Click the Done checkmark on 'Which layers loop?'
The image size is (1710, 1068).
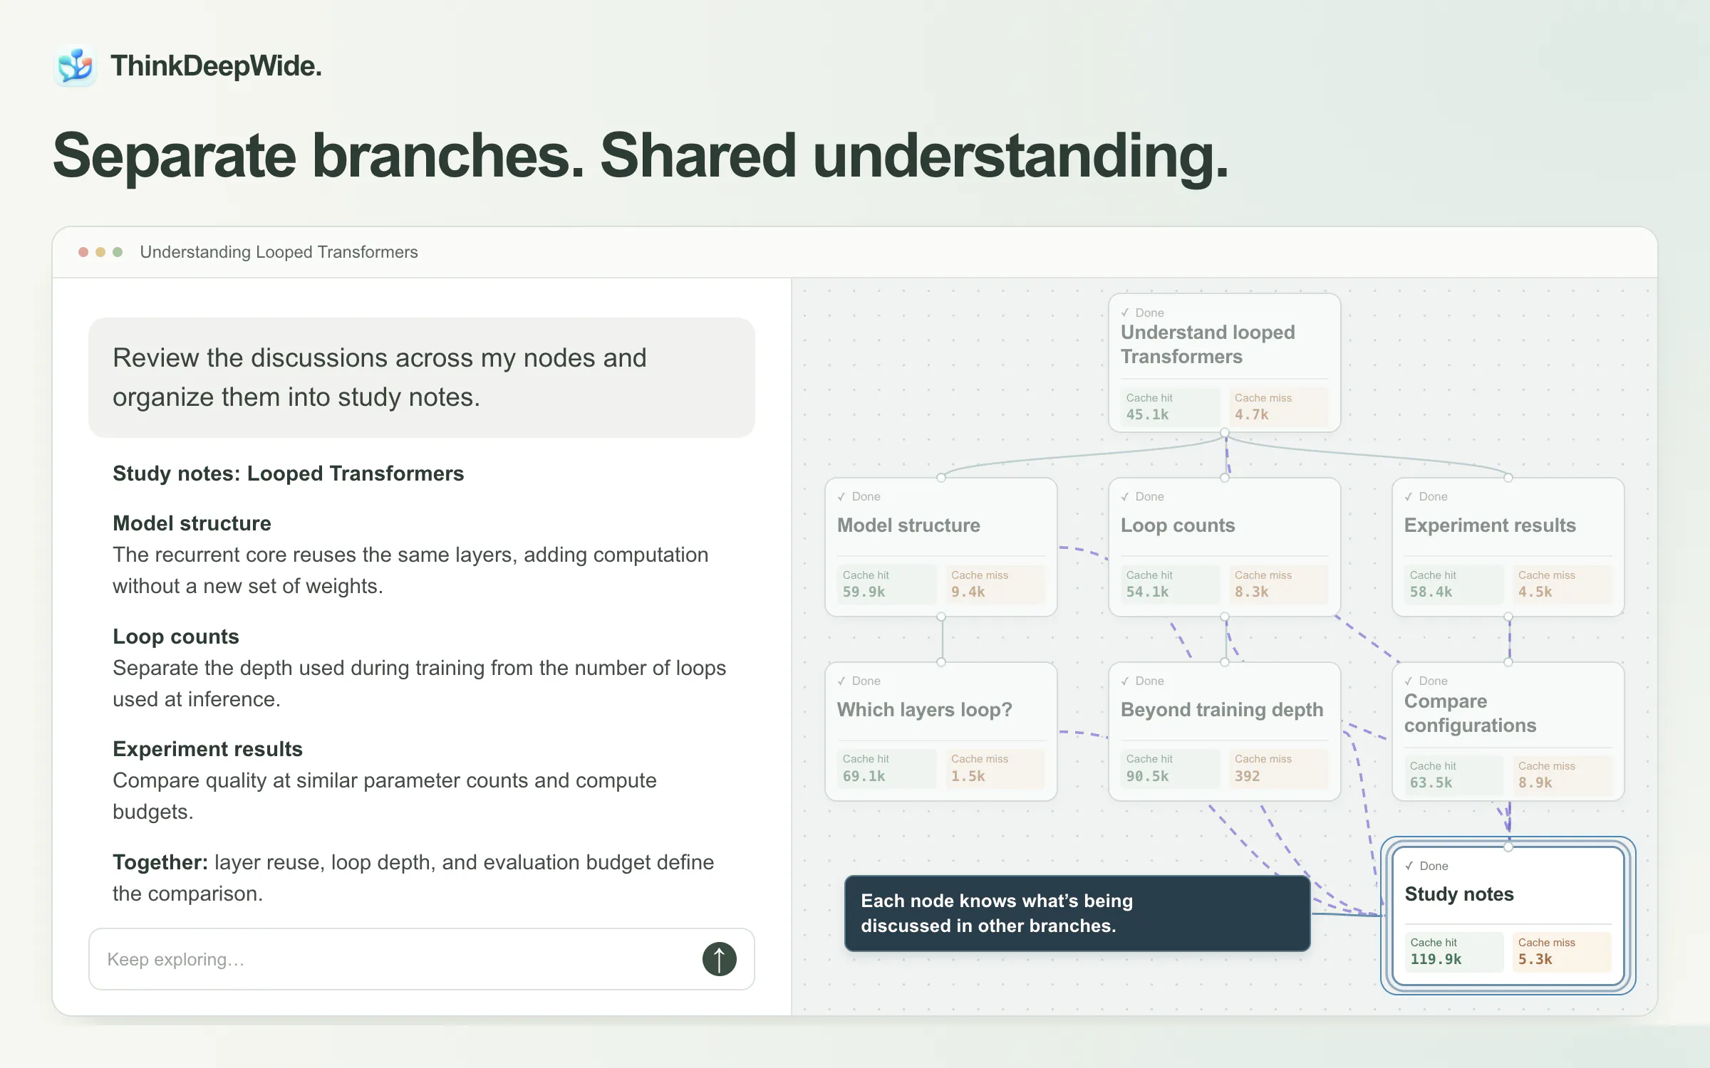coord(841,681)
